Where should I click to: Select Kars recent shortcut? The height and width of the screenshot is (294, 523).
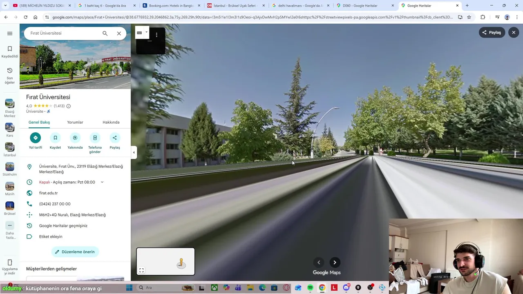[x=10, y=130]
